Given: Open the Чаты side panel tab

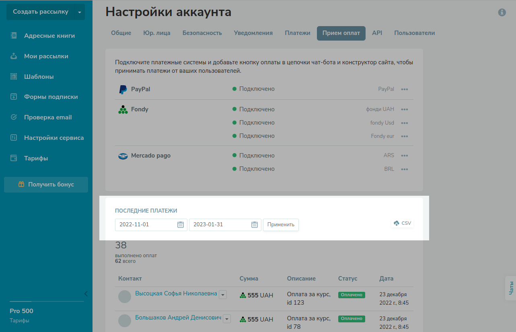Looking at the screenshot, I should 511,288.
